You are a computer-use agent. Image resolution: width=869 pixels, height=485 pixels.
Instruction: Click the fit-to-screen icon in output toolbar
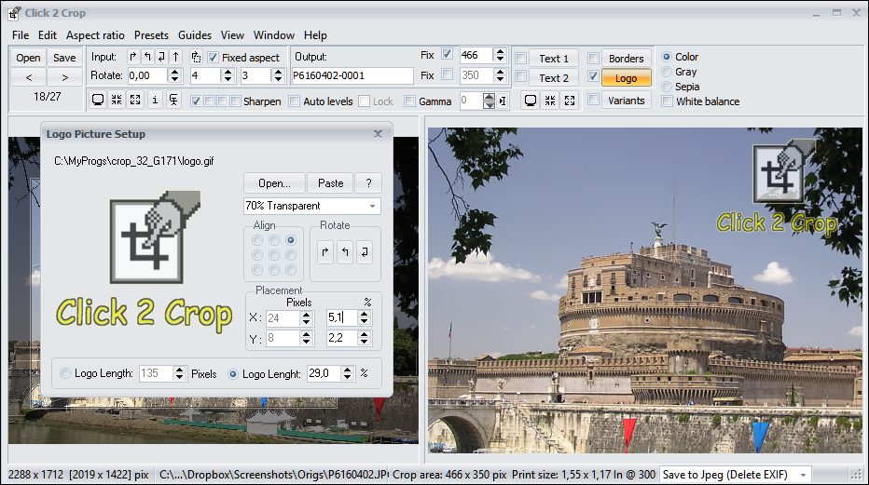tap(530, 101)
